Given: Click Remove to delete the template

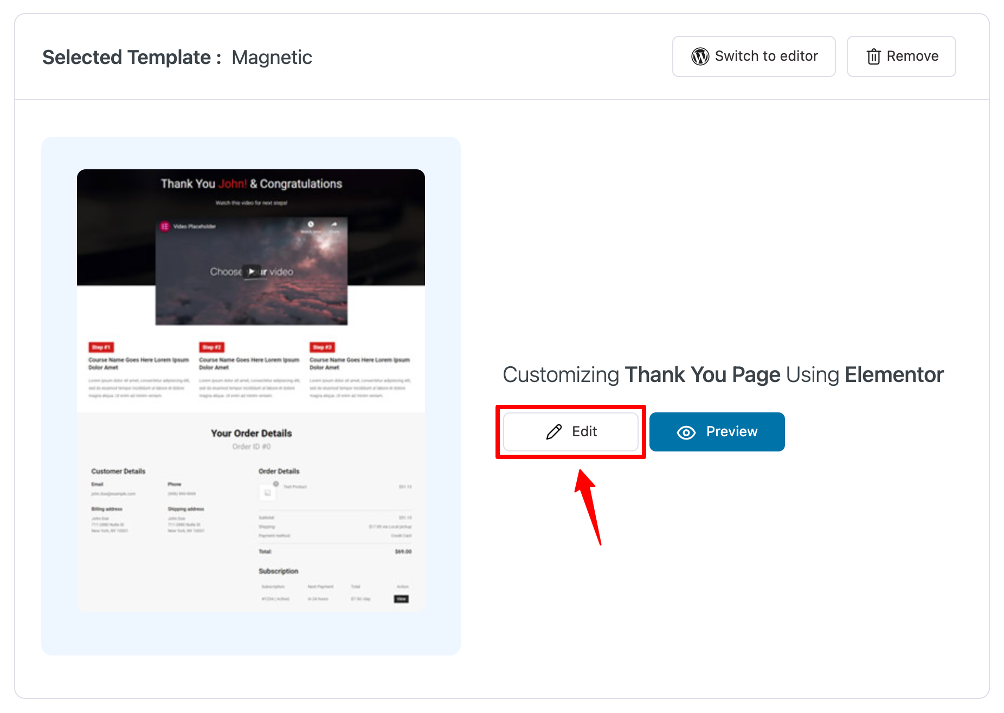Looking at the screenshot, I should (x=901, y=56).
